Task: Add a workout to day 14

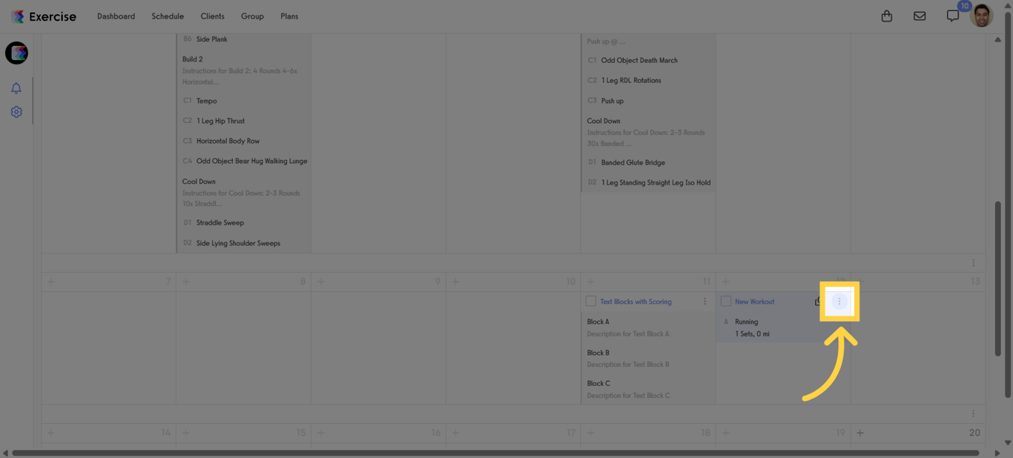Action: click(x=50, y=432)
